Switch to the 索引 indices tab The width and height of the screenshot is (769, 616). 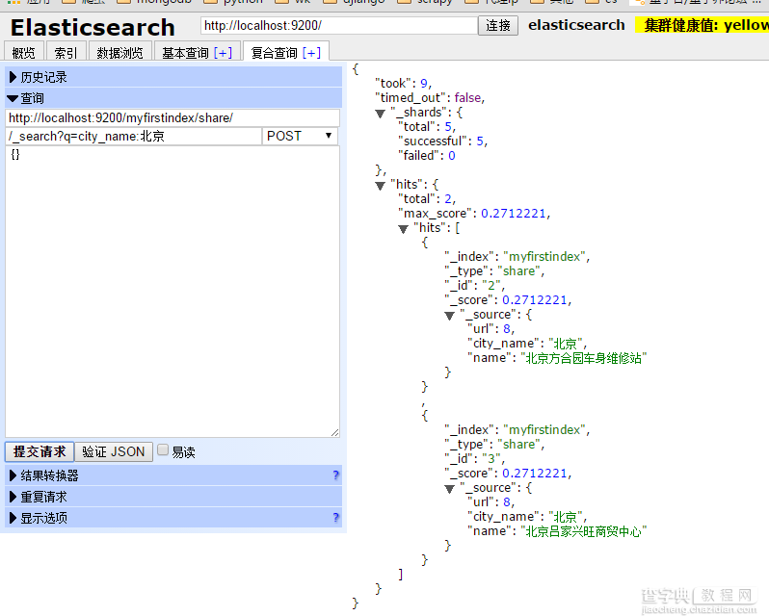pyautogui.click(x=66, y=52)
